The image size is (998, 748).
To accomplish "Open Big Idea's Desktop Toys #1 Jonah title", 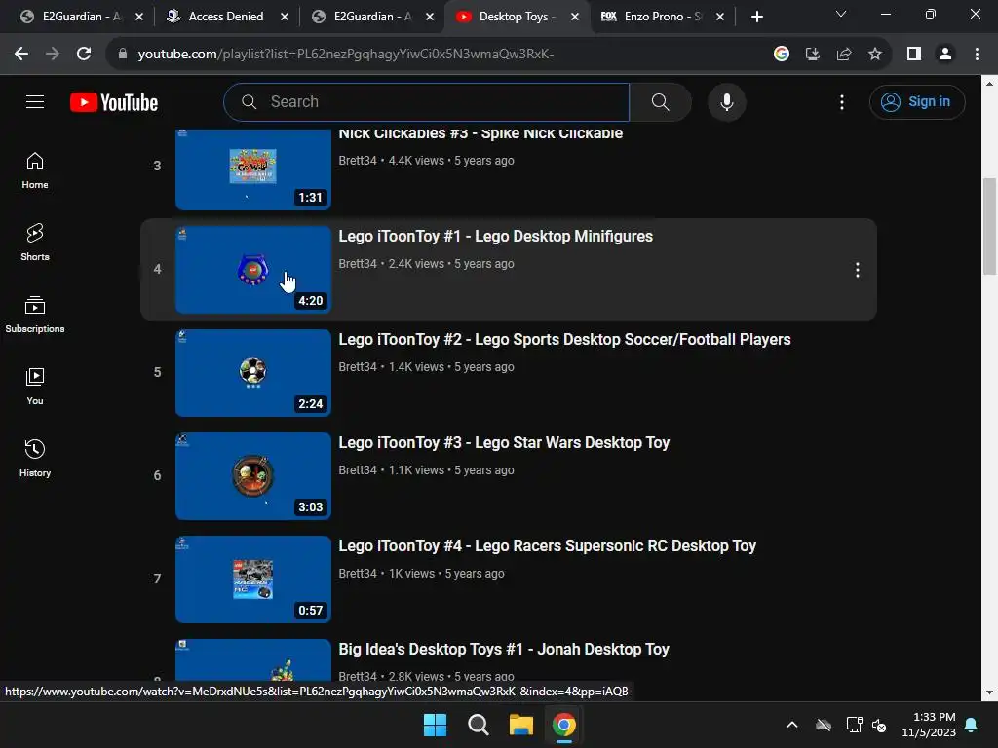I will click(504, 649).
